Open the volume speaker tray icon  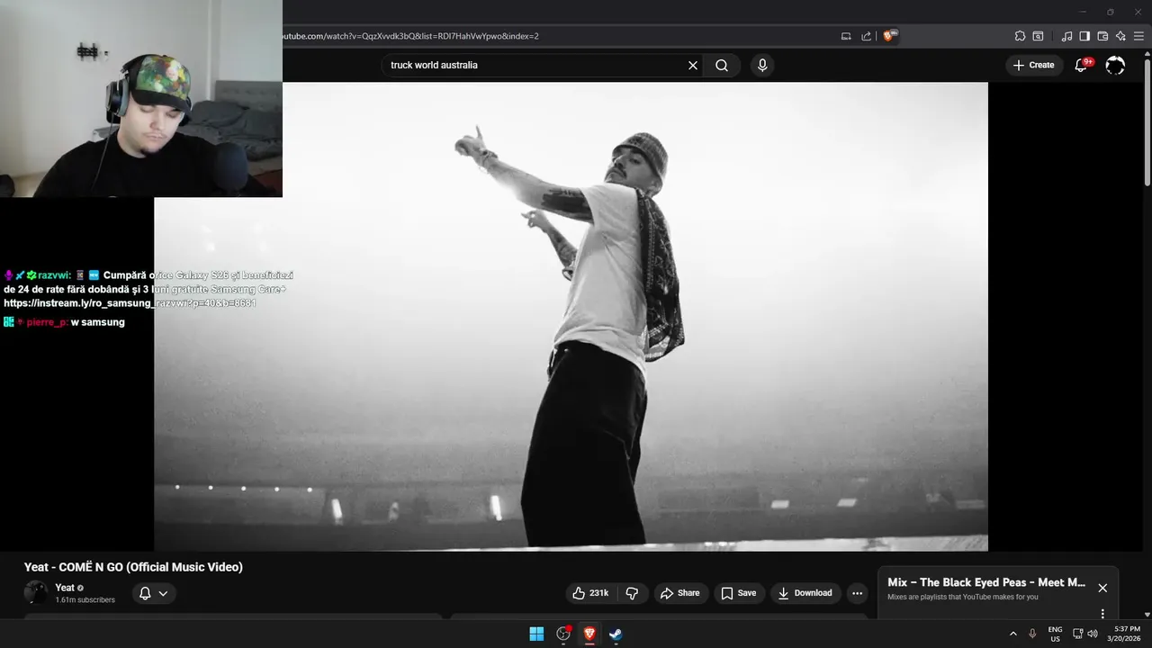(1093, 634)
